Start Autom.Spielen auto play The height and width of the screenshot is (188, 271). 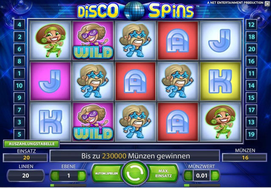[x=107, y=173]
